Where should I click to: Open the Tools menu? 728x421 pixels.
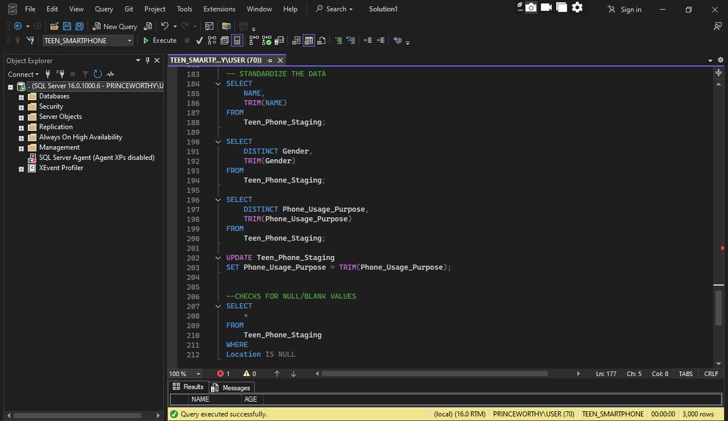[184, 9]
